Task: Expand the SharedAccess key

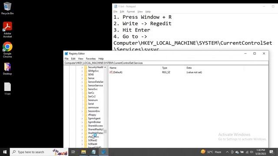Action: pyautogui.click(x=82, y=126)
